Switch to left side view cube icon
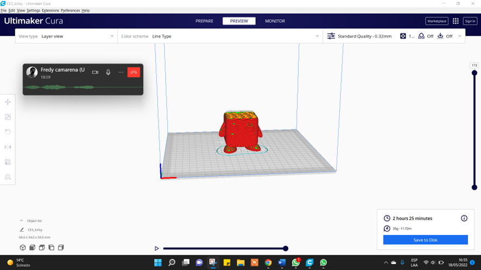 pyautogui.click(x=51, y=247)
